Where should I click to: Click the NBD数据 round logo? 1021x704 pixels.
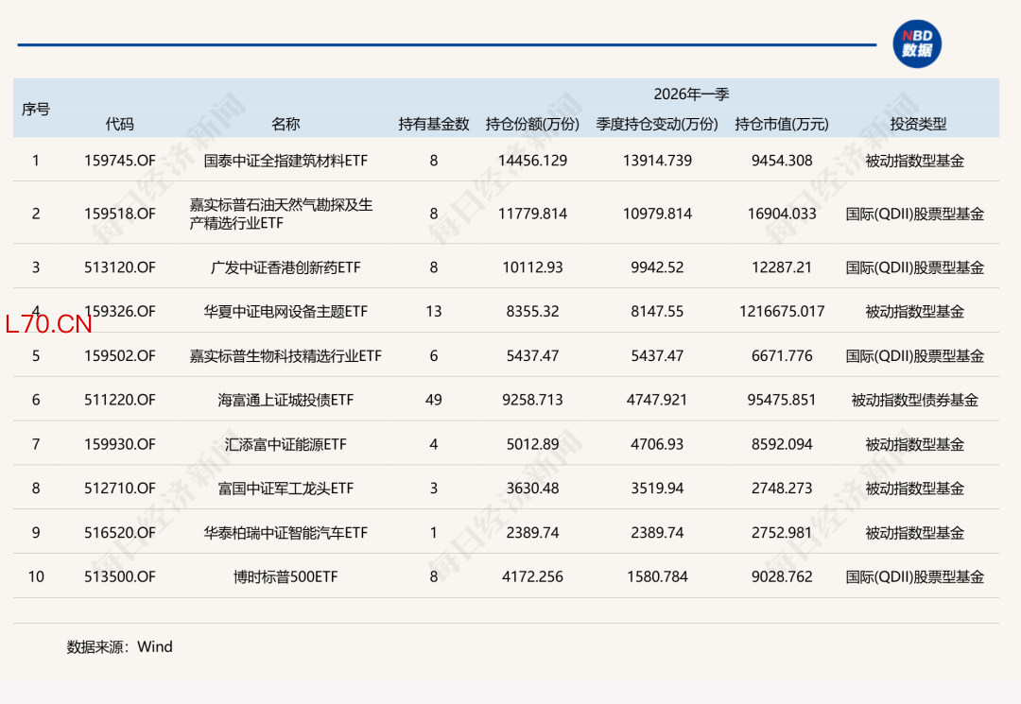tap(916, 44)
